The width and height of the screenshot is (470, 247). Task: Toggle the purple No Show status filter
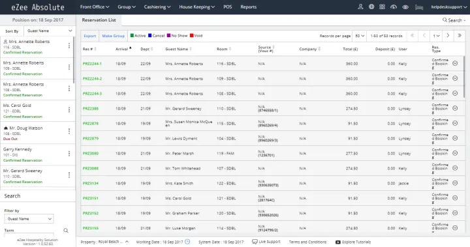coord(177,36)
